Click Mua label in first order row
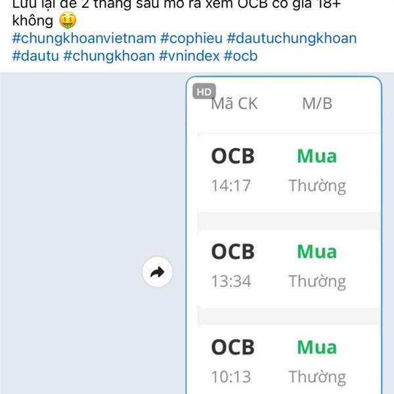 click(x=317, y=156)
